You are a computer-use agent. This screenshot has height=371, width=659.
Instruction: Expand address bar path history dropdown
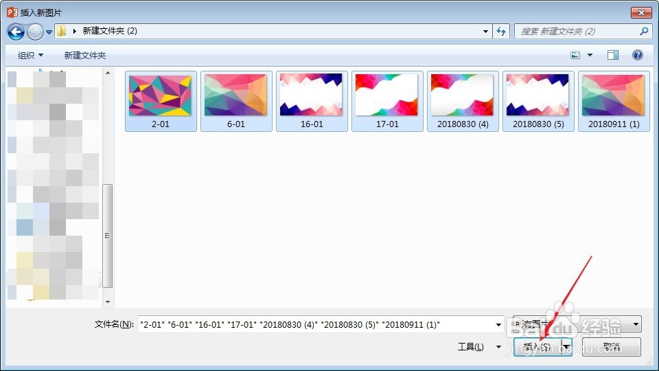[x=485, y=32]
